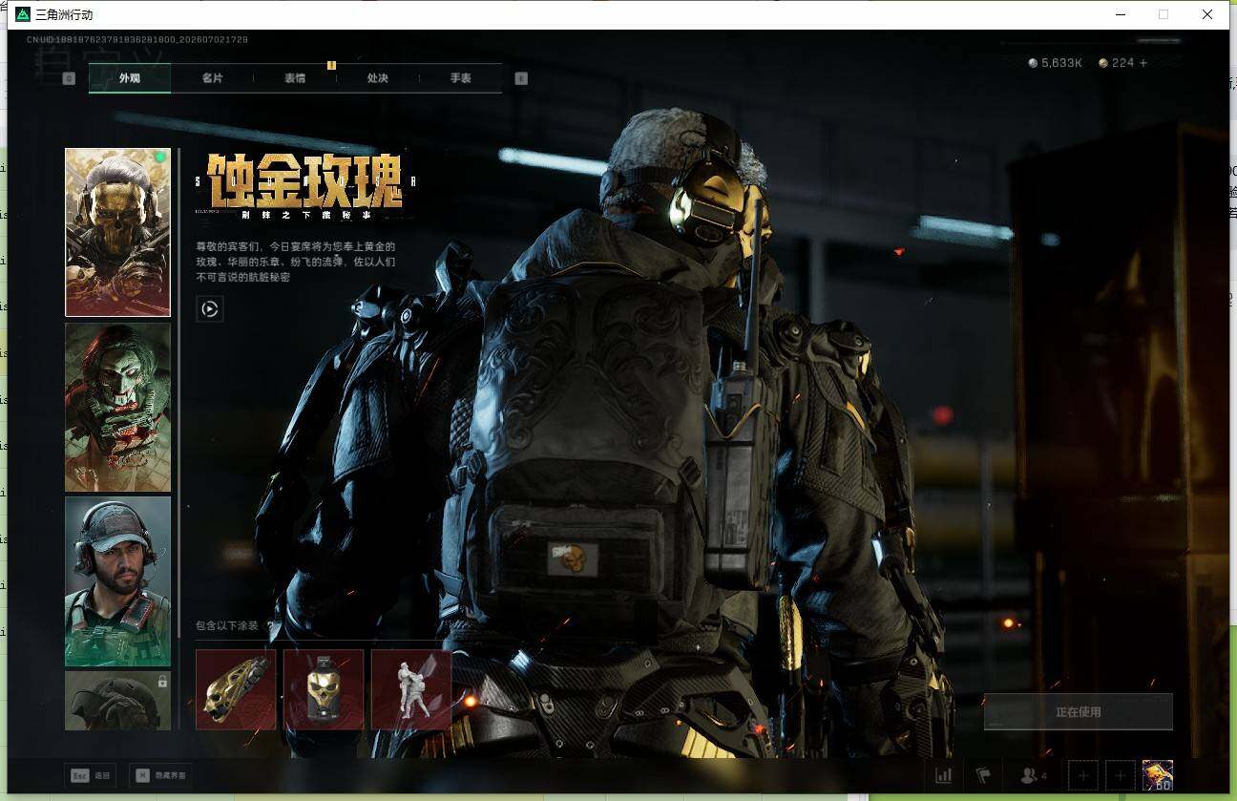Image resolution: width=1237 pixels, height=801 pixels.
Task: Click the green equipped dot on first skin
Action: (160, 158)
